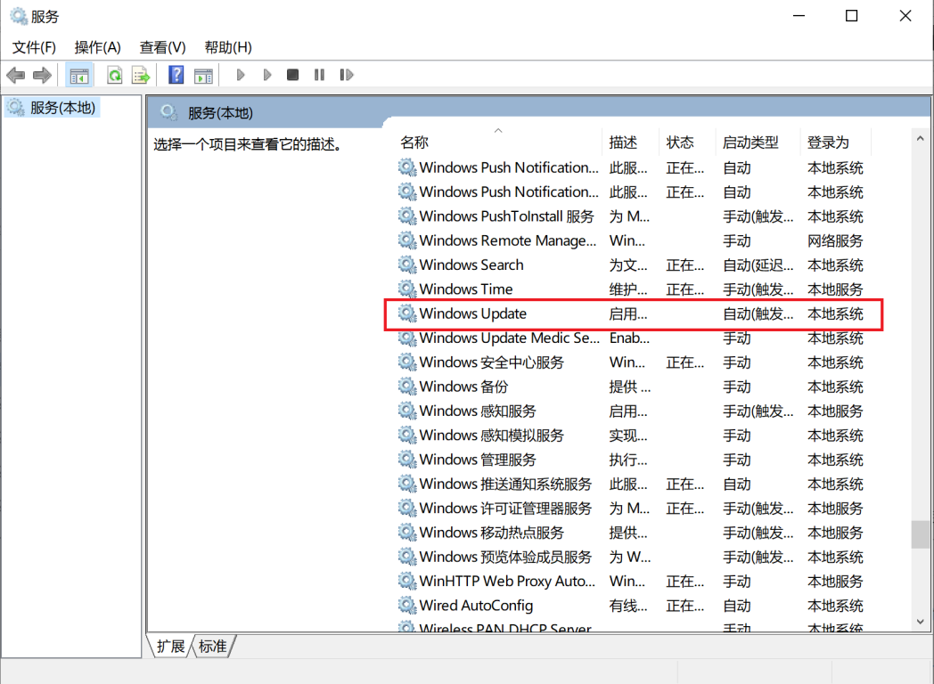934x684 pixels.
Task: Sort services by 启动类型 column header
Action: pos(750,142)
